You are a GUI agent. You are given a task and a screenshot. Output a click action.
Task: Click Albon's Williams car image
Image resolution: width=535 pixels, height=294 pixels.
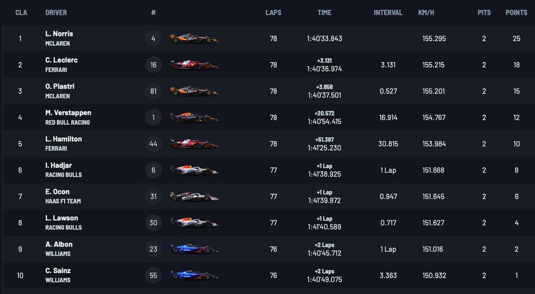[x=194, y=249]
